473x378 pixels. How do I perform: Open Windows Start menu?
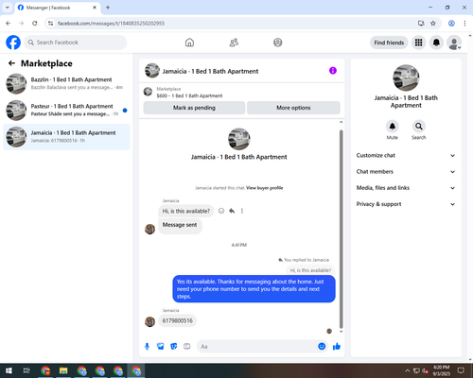pos(9,370)
